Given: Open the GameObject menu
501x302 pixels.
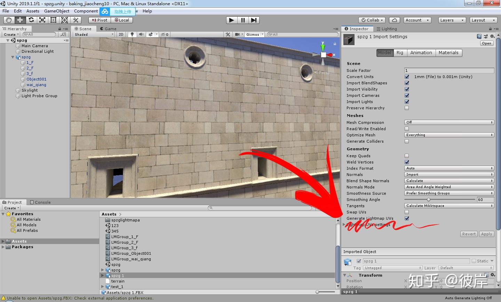Looking at the screenshot, I should coord(57,11).
